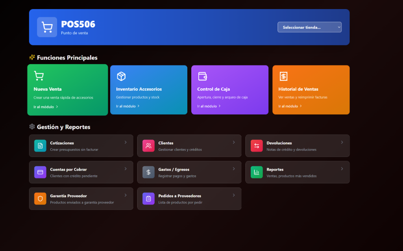Screen dimensions: 403x251
Task: Open the Cuentas por Cobrar label
Action: [68, 169]
